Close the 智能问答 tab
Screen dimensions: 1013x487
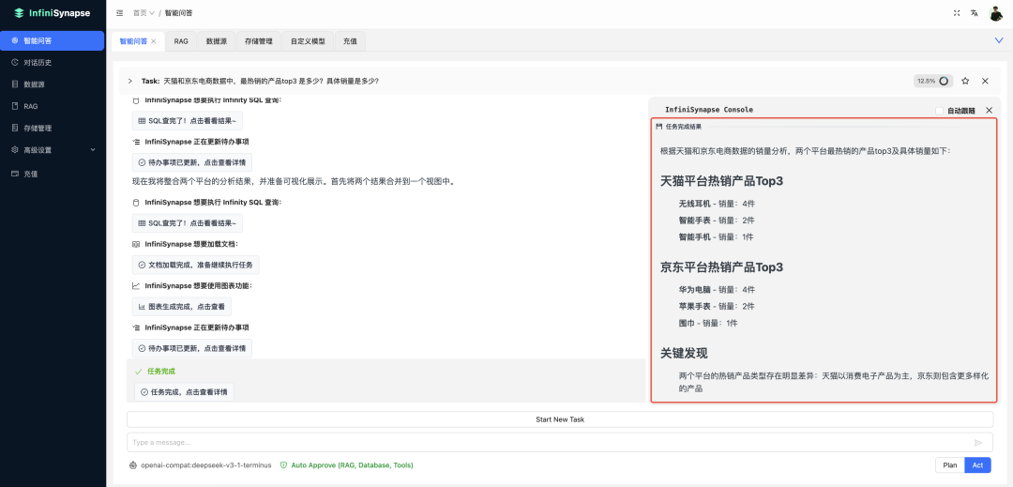click(153, 41)
